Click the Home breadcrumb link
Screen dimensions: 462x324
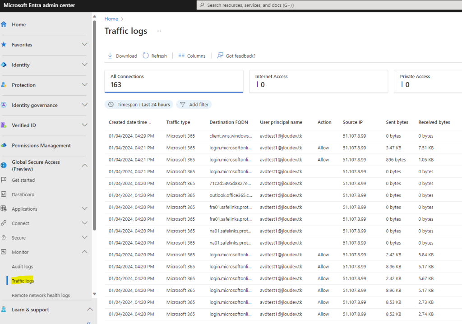click(x=111, y=19)
